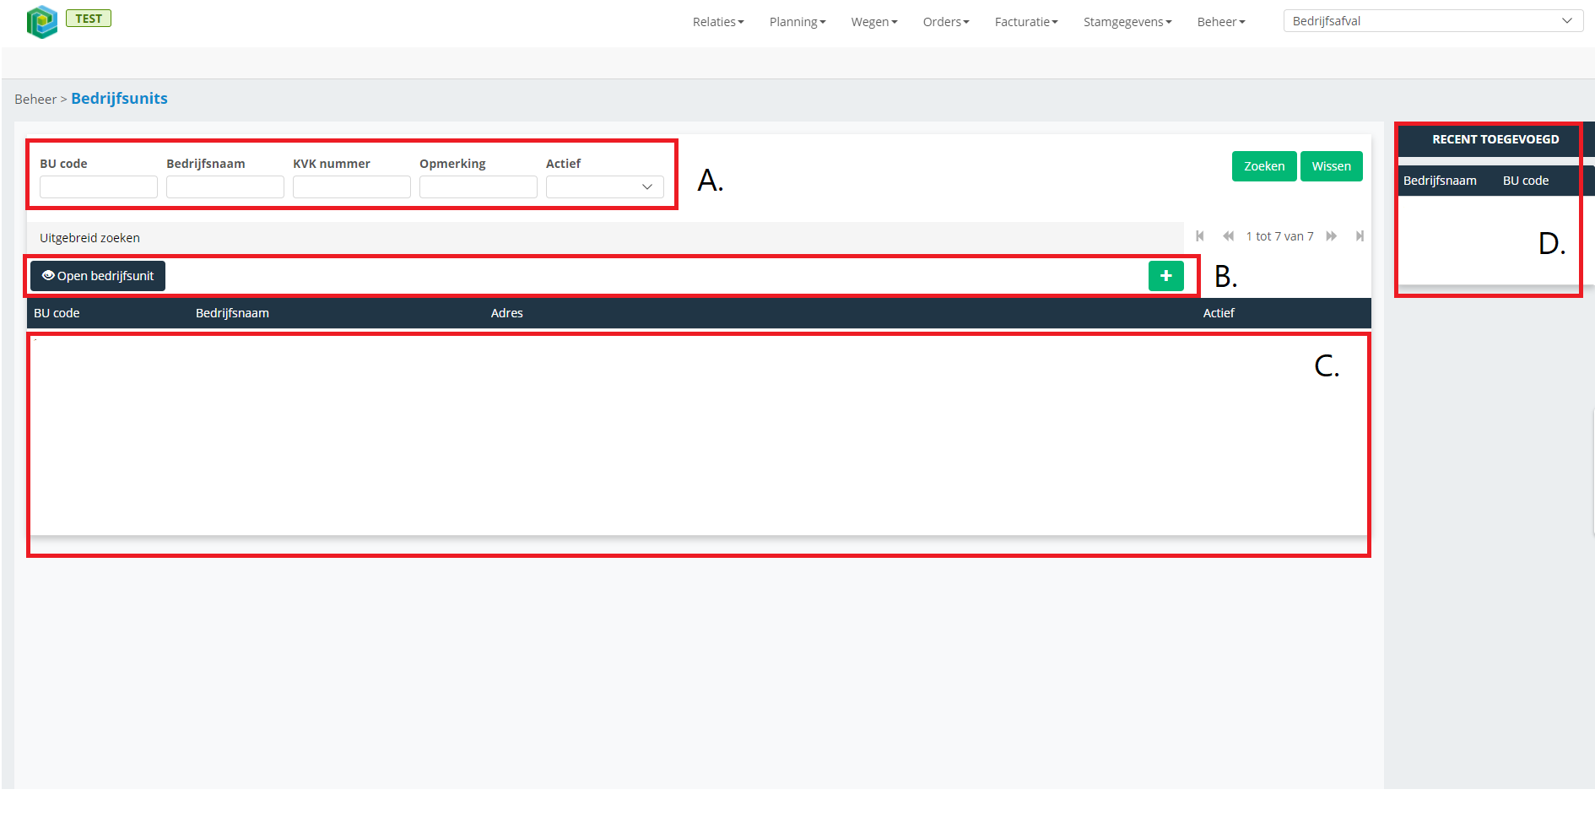
Task: Go to next page of results
Action: (x=1331, y=236)
